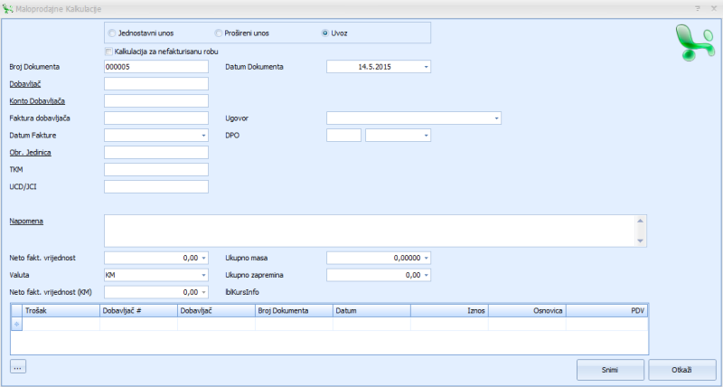Open the Ukupno masa value dropdown
The height and width of the screenshot is (387, 723).
(426, 259)
